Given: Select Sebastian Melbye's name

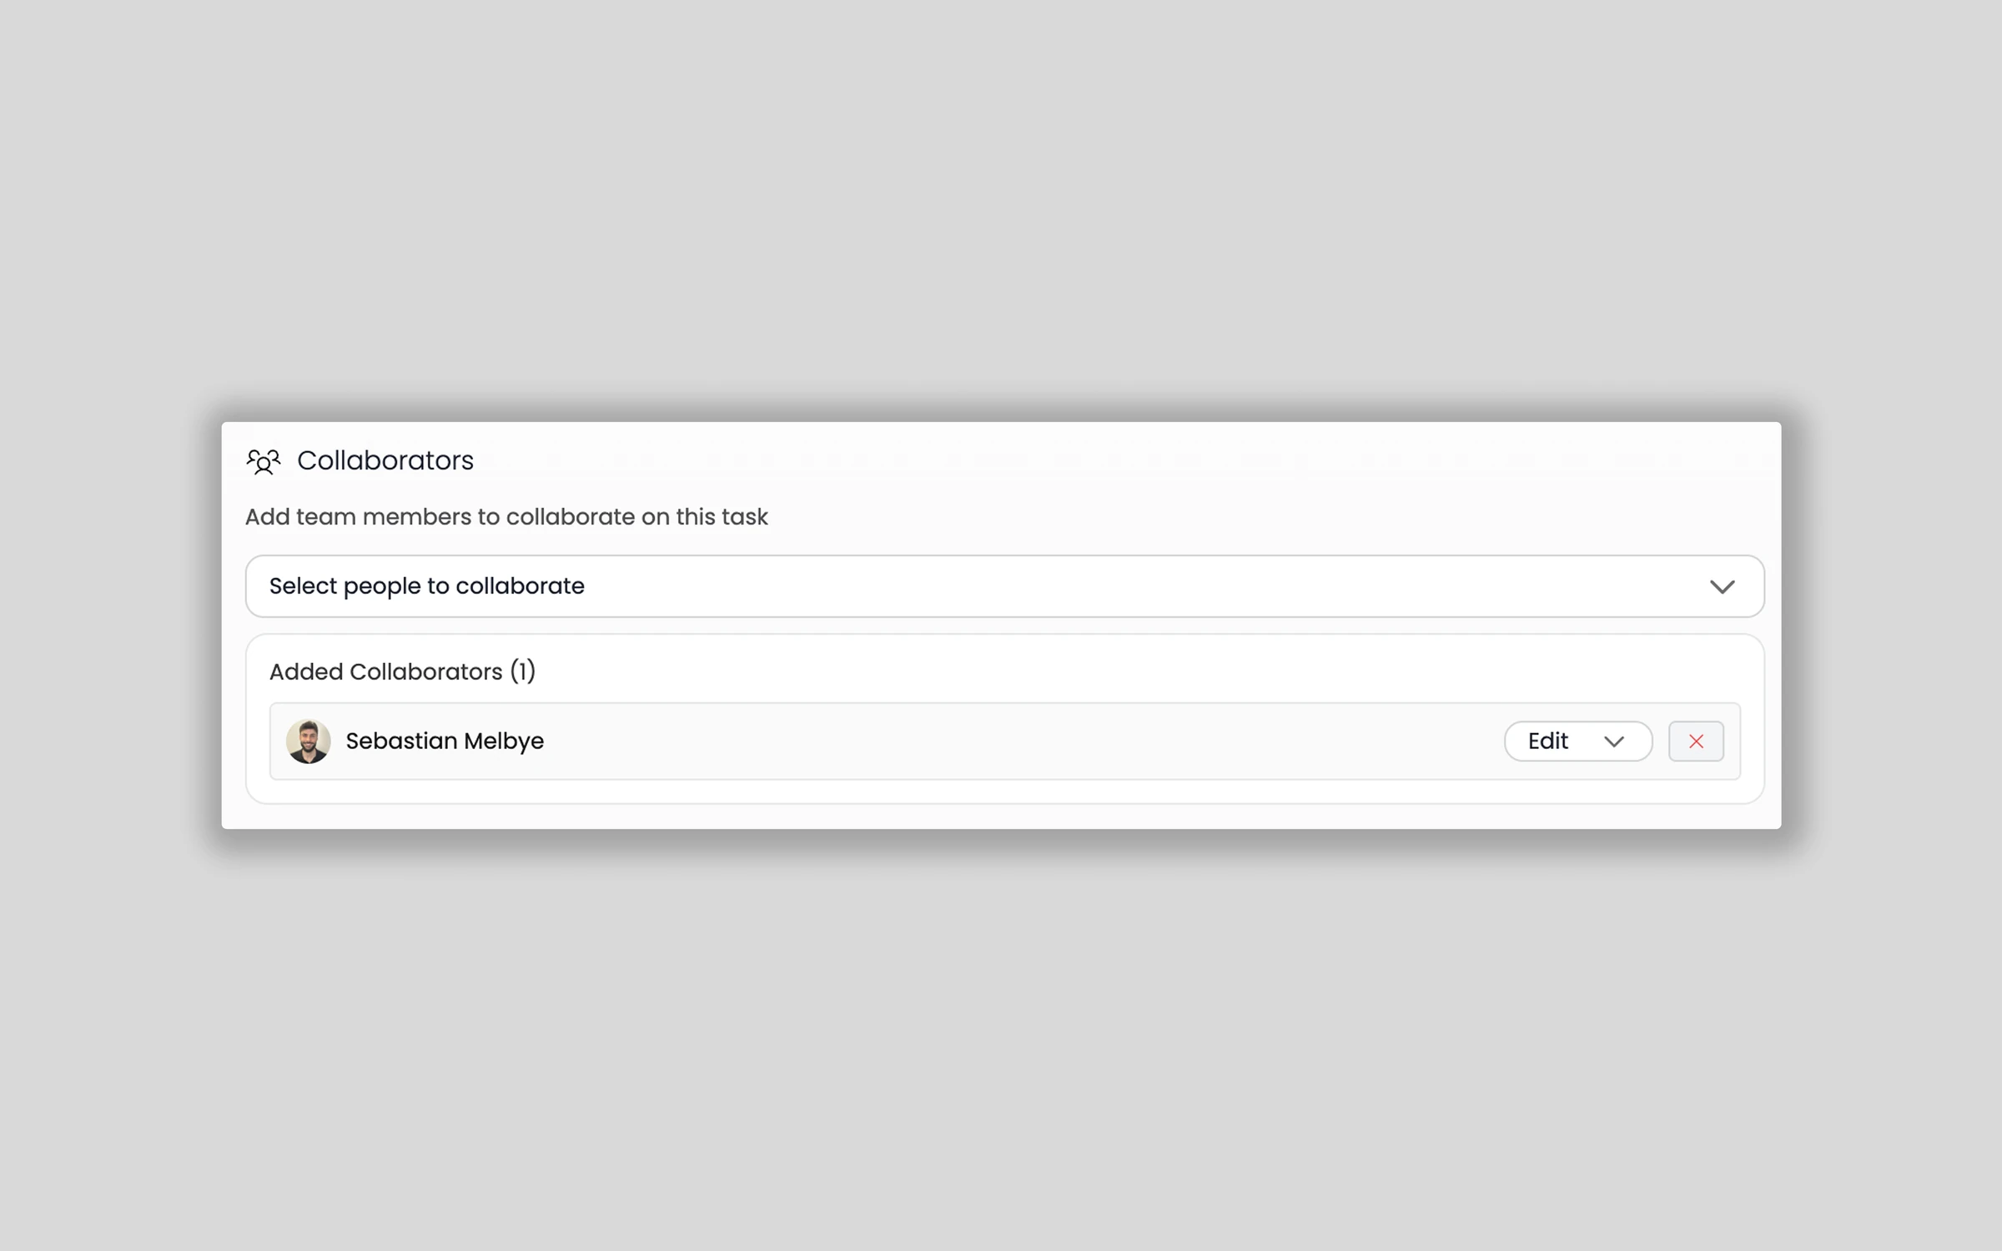Looking at the screenshot, I should coord(445,741).
